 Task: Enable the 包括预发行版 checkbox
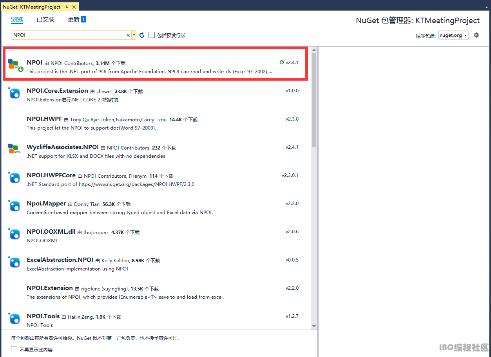pyautogui.click(x=152, y=35)
